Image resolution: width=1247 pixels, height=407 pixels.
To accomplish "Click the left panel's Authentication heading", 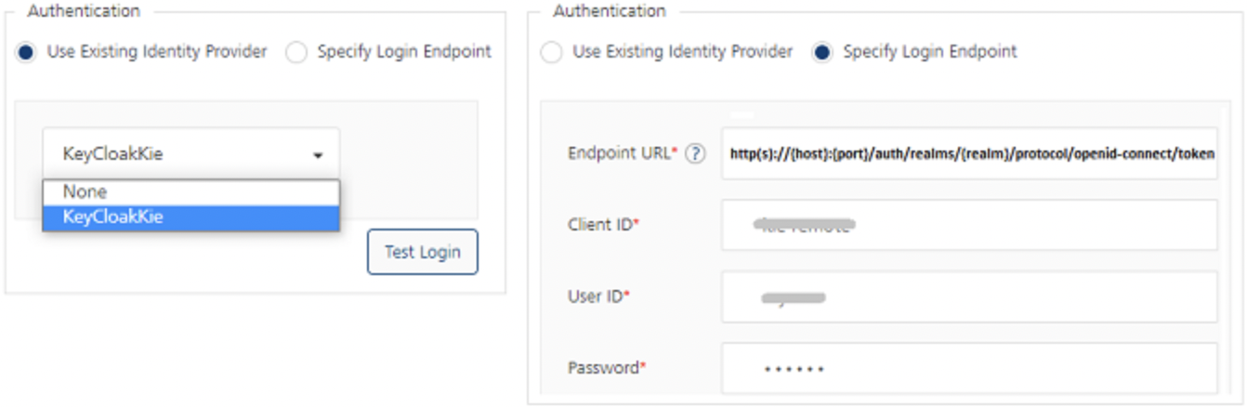I will click(x=84, y=11).
